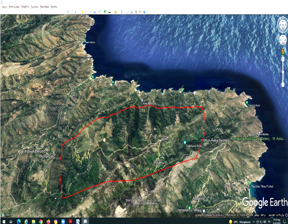Toggle the historical imagery clock
The height and width of the screenshot is (224, 288).
coord(105,12)
